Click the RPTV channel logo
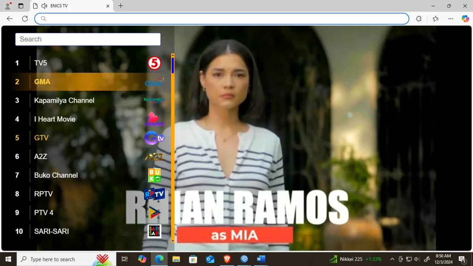 (x=154, y=194)
